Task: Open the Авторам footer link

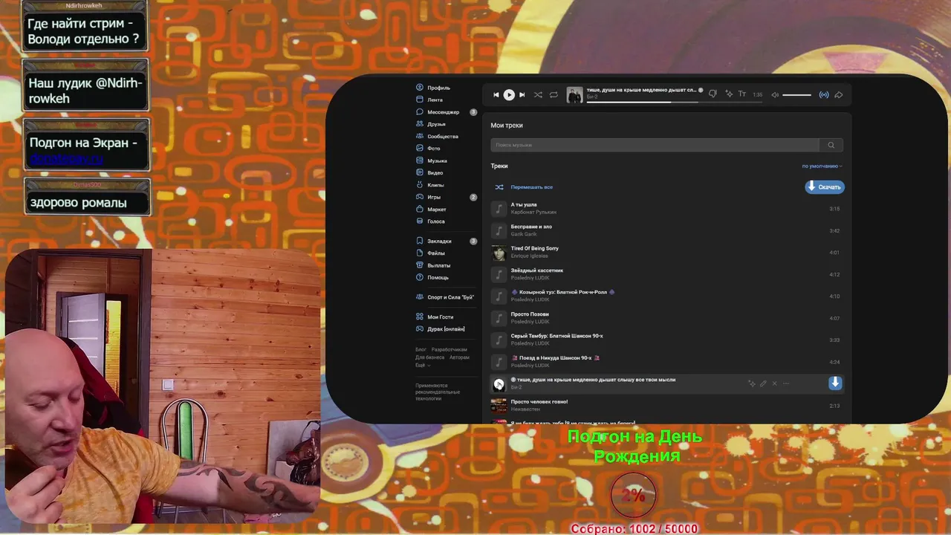Action: click(x=459, y=357)
